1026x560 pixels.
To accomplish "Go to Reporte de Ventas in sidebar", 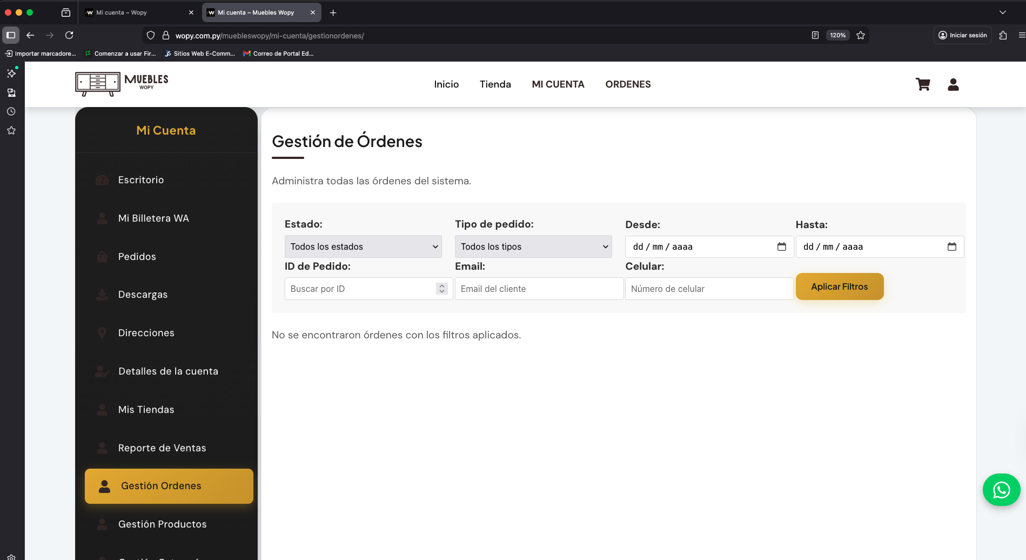I will [x=162, y=448].
